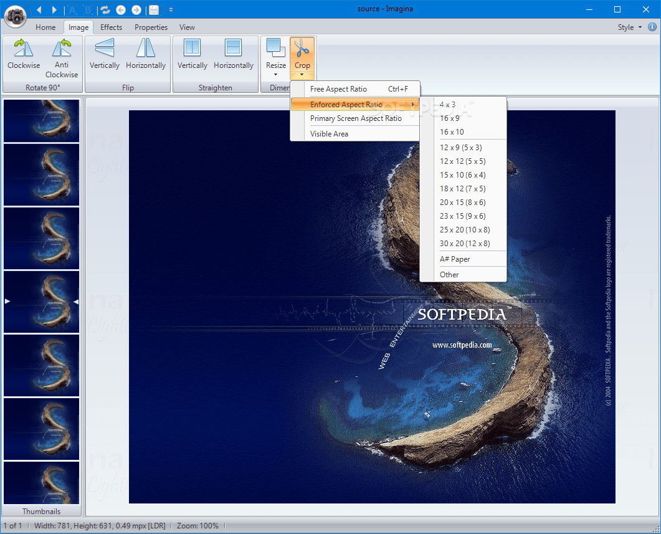
Task: Click the circled right arrow redo icon
Action: [136, 10]
